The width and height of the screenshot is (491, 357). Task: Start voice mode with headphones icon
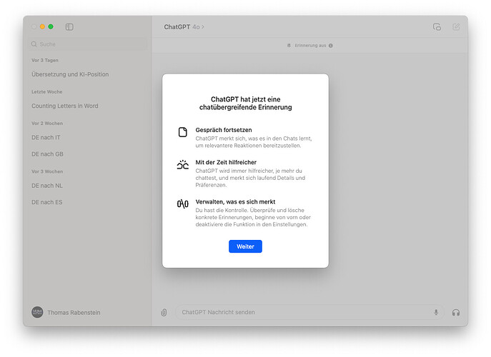point(456,312)
